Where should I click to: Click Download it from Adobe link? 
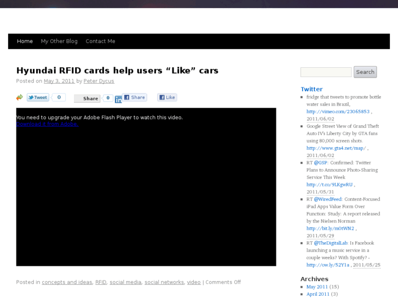click(x=47, y=124)
